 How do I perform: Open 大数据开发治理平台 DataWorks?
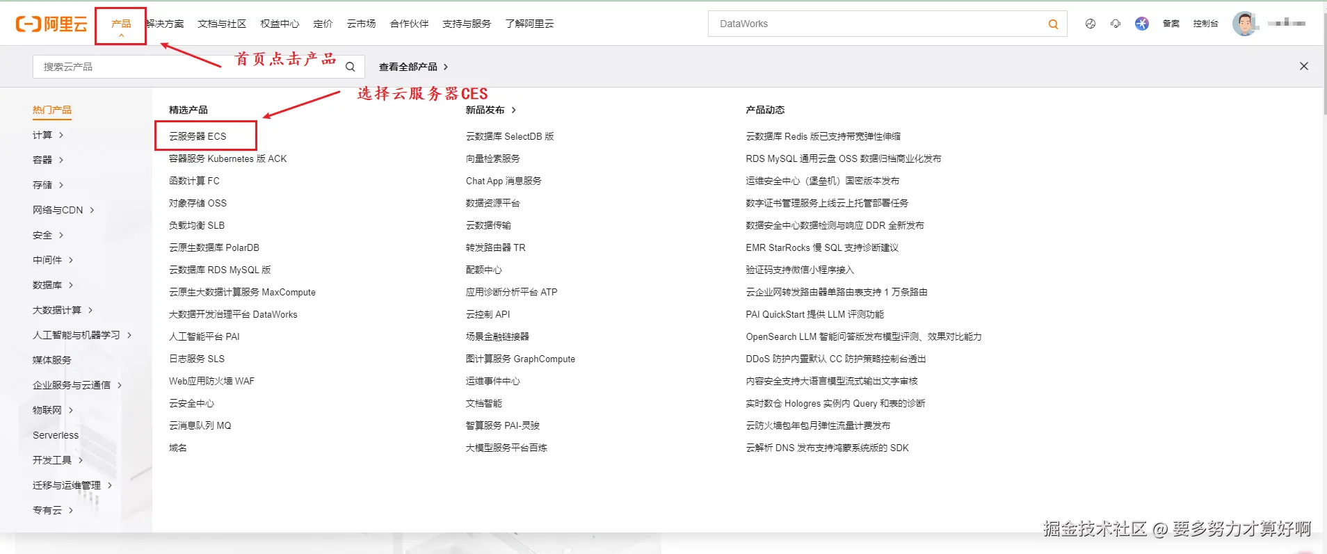pyautogui.click(x=233, y=314)
